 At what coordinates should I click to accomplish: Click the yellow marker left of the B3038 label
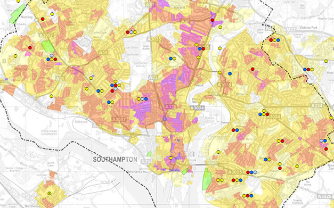coord(170,158)
